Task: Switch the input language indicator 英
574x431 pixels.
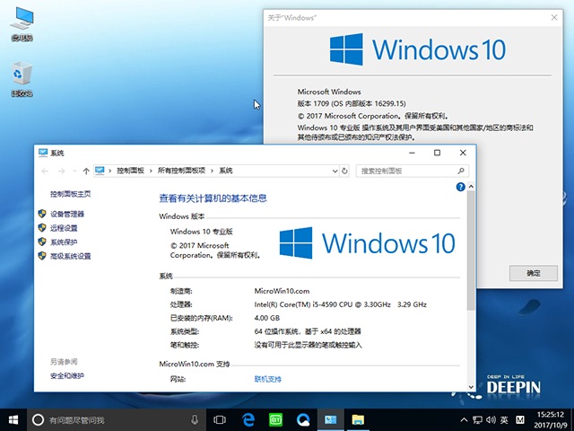Action: 504,420
